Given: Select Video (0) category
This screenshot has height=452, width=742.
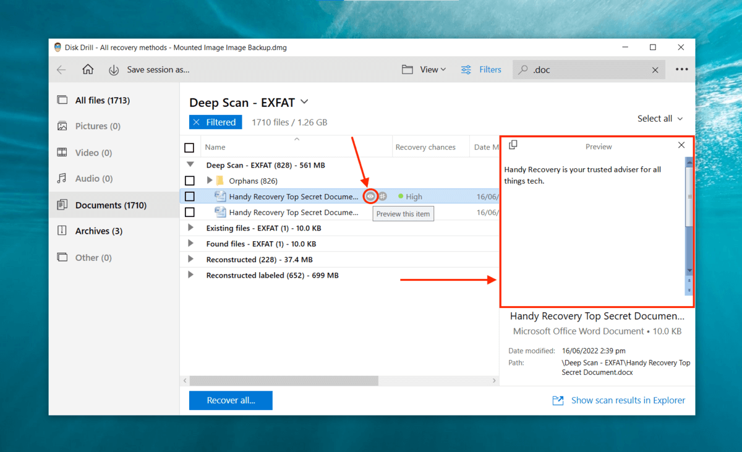Looking at the screenshot, I should [x=114, y=153].
